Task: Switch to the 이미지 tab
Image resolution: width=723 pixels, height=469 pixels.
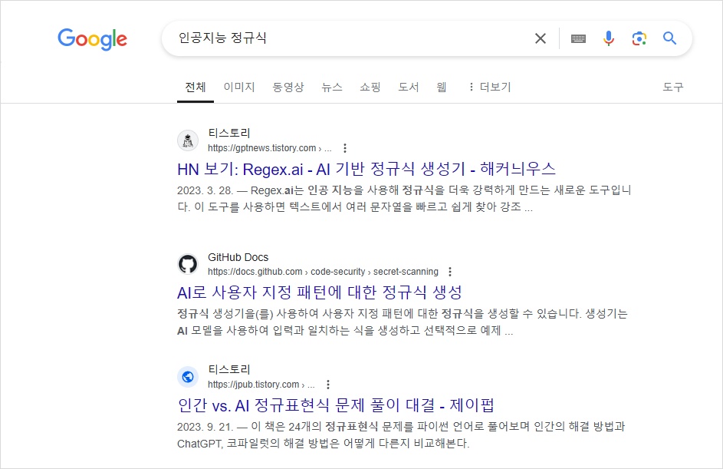Action: coord(239,87)
